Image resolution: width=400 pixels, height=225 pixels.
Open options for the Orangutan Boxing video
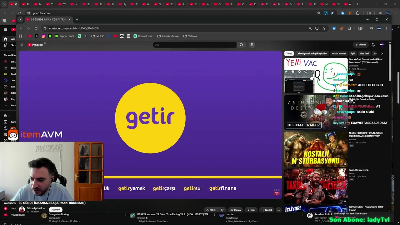pos(126,215)
